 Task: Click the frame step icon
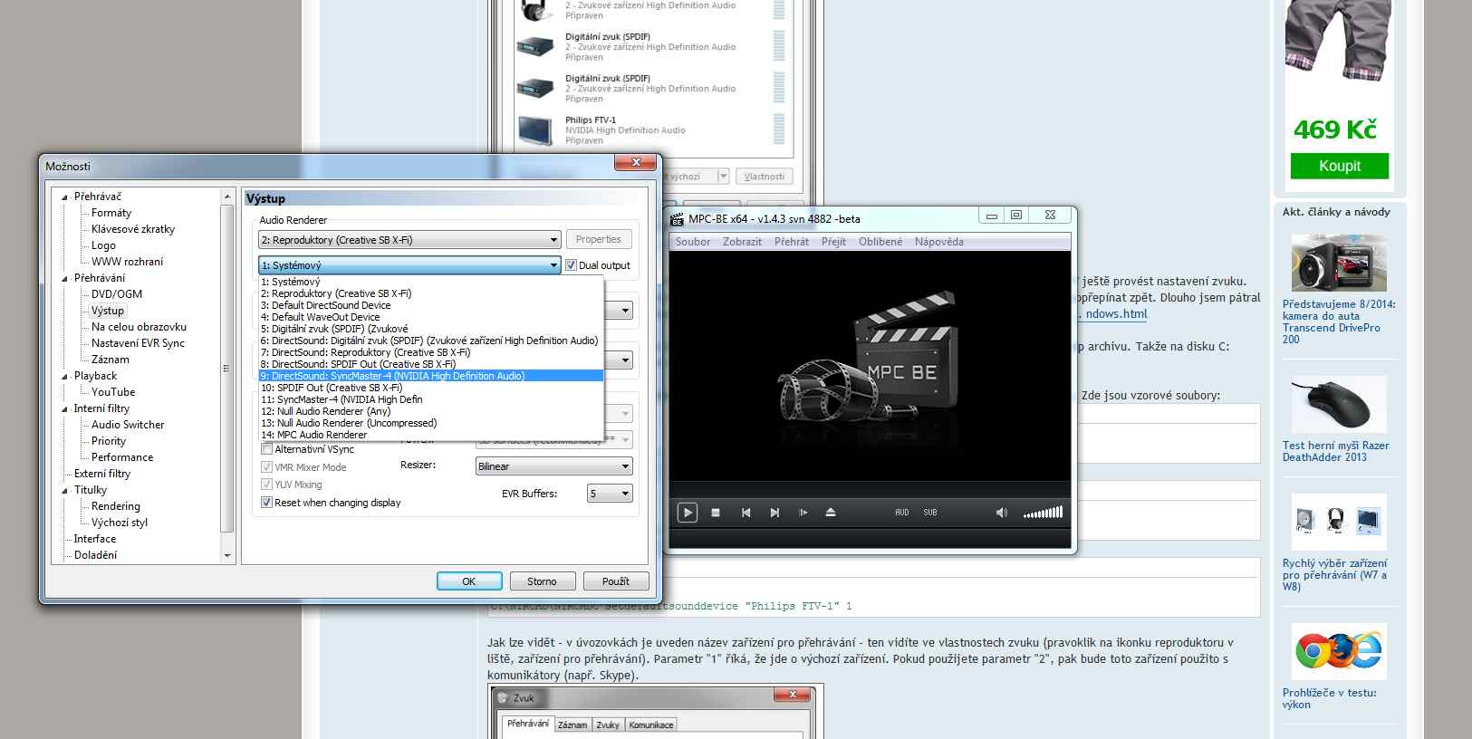[x=803, y=513]
